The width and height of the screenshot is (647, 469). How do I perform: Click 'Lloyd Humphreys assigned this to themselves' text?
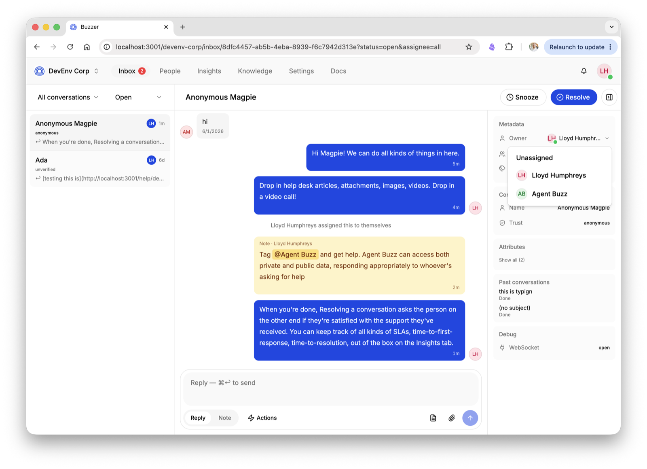(331, 225)
